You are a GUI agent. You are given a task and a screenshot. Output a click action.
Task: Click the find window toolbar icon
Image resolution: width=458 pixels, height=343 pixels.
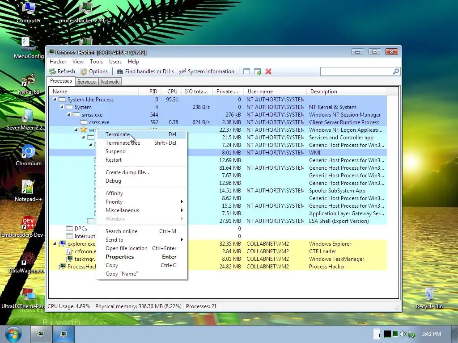click(246, 71)
